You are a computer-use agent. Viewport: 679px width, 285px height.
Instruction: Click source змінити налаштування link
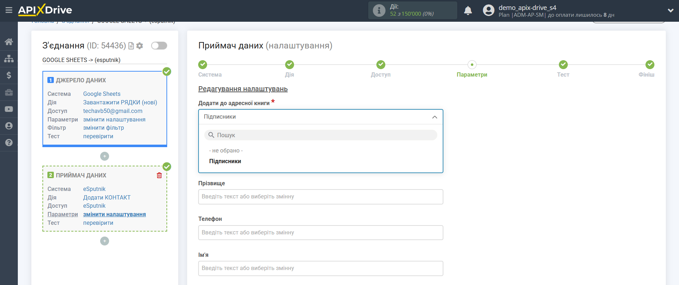(x=114, y=119)
